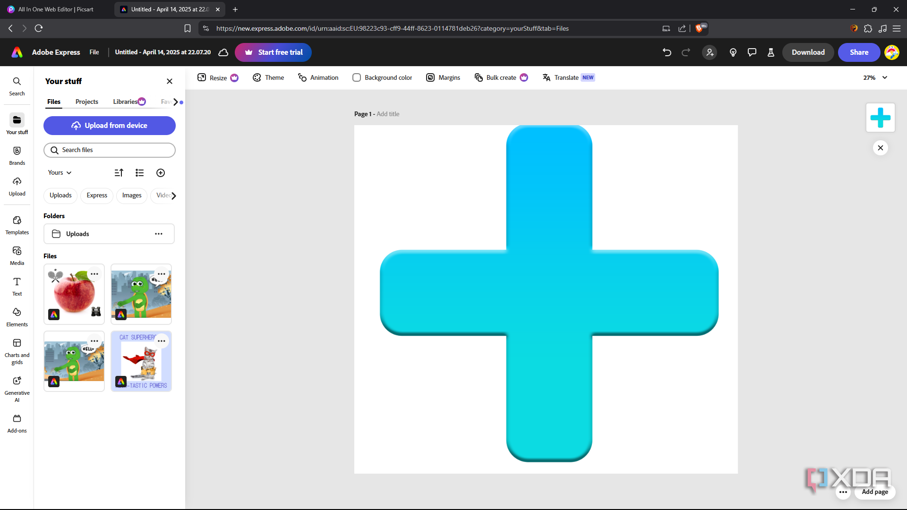Select the apple image thumbnail

pos(74,294)
